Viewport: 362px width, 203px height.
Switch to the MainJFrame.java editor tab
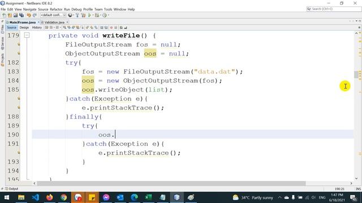coord(23,23)
